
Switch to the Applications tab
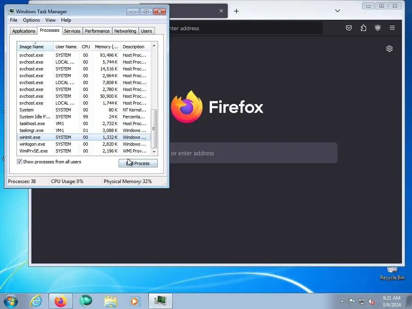coord(24,31)
